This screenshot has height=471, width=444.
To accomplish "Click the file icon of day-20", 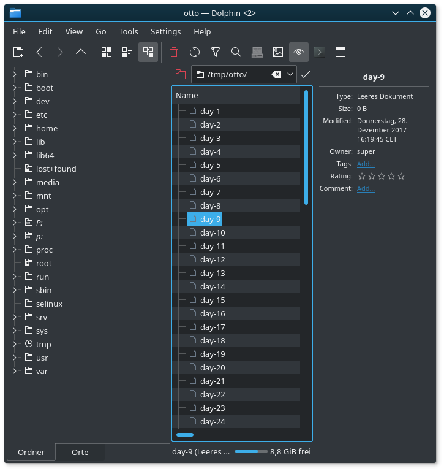I will [x=193, y=367].
